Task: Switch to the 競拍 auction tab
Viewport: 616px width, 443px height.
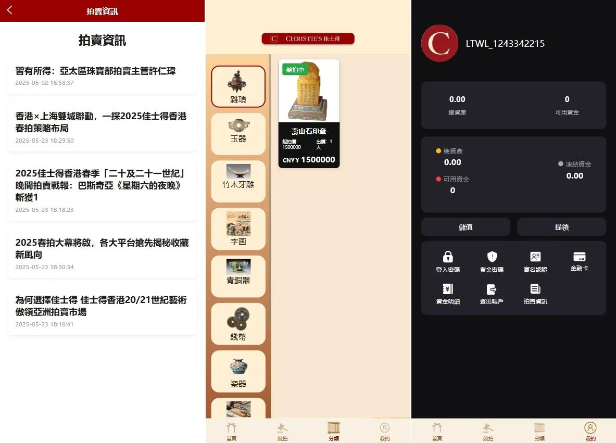Action: 282,431
